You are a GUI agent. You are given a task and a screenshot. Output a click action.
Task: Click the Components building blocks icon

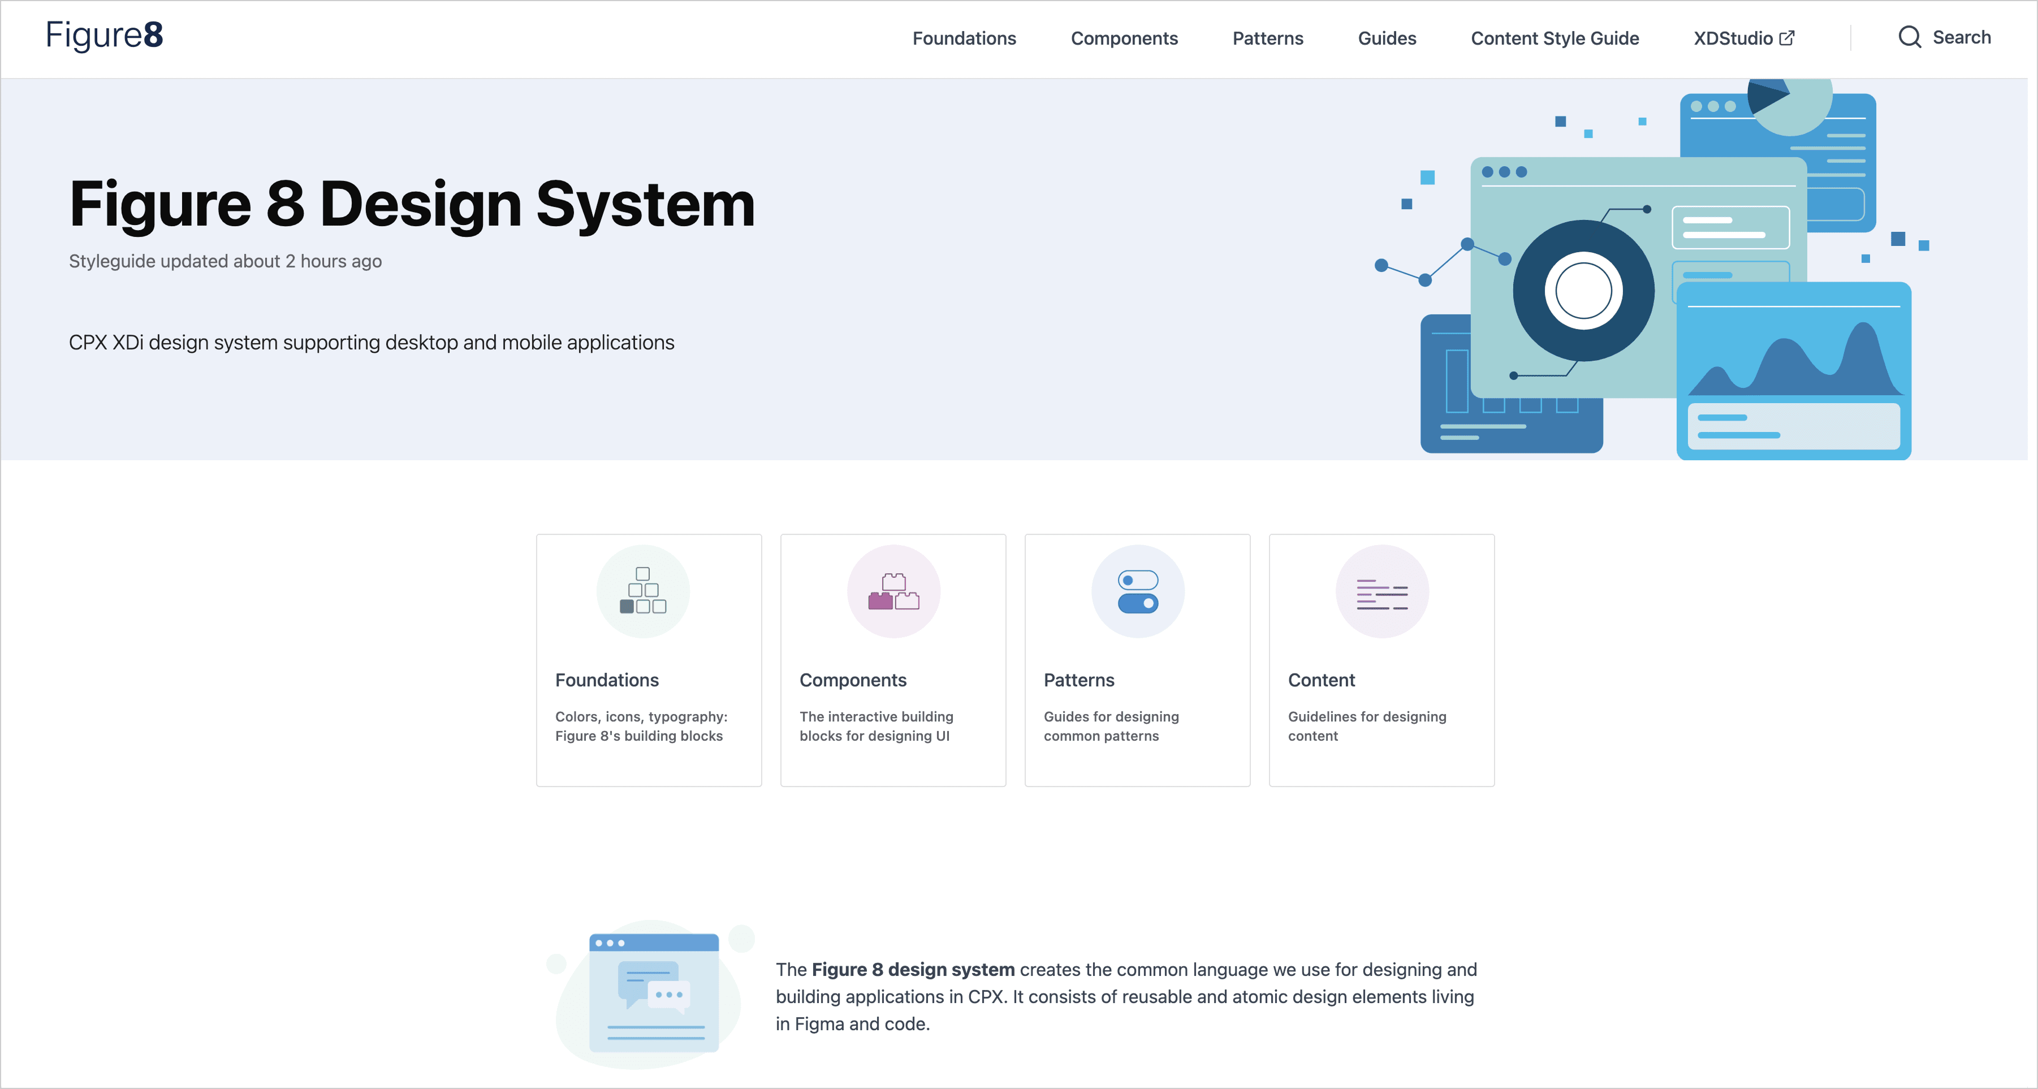[x=893, y=591]
